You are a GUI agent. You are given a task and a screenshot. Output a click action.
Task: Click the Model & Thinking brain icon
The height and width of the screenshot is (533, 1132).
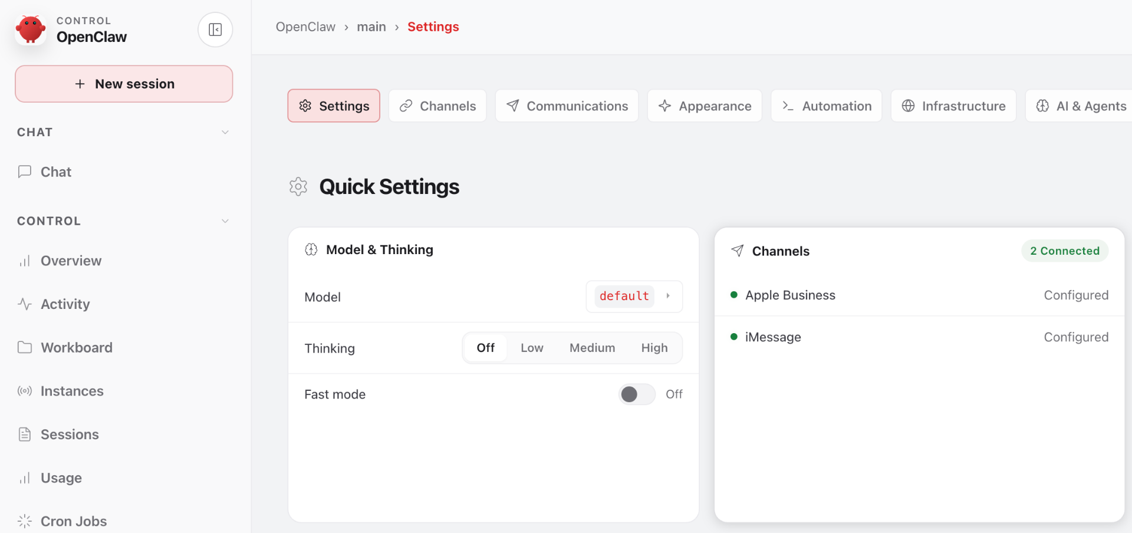coord(311,249)
